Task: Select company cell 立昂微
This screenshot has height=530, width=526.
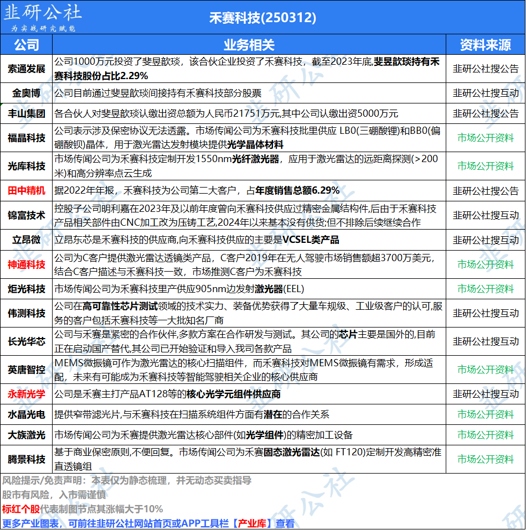Action: pyautogui.click(x=27, y=240)
